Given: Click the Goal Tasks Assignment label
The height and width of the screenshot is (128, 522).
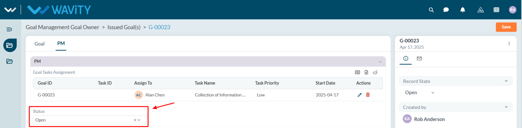Looking at the screenshot, I should coord(54,72).
